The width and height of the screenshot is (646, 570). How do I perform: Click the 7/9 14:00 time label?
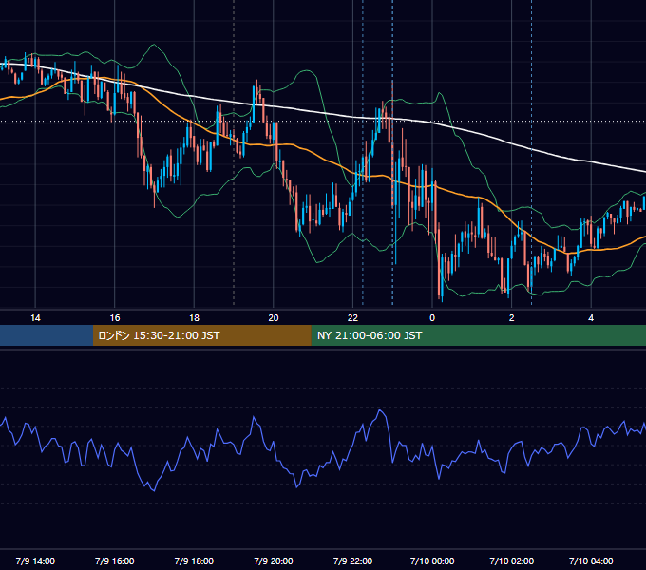35,560
